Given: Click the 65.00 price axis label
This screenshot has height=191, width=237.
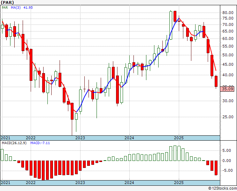Looking at the screenshot, I should (228, 31).
